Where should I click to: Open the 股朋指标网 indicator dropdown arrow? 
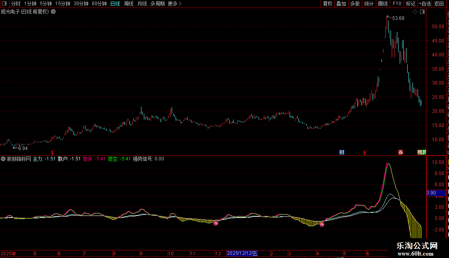click(x=3, y=159)
